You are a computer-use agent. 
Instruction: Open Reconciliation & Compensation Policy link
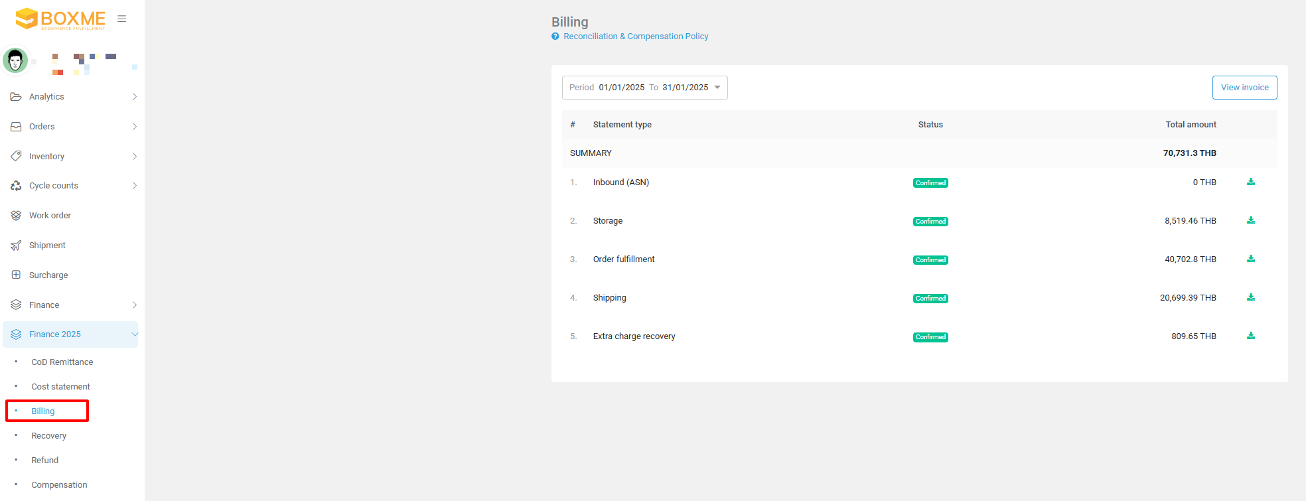pyautogui.click(x=636, y=36)
